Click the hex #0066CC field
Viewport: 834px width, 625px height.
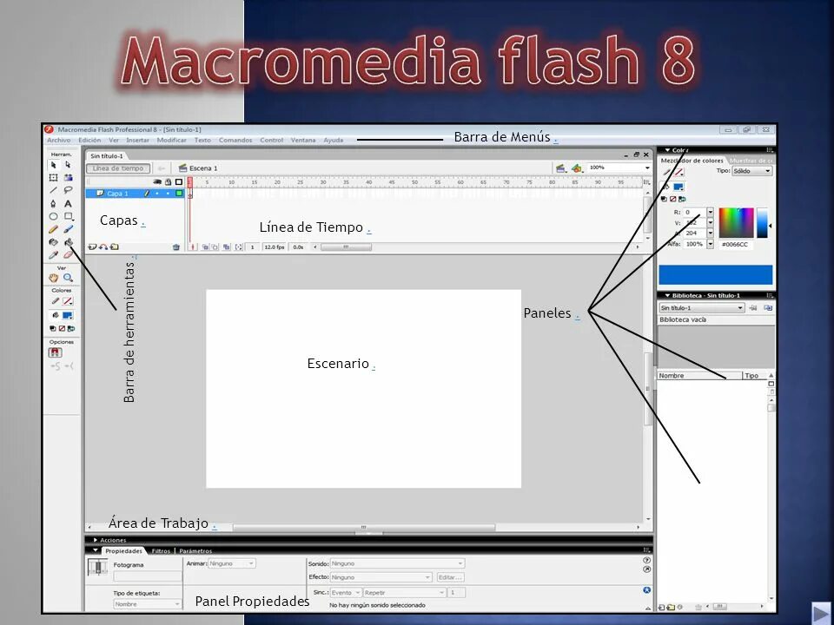click(x=735, y=245)
